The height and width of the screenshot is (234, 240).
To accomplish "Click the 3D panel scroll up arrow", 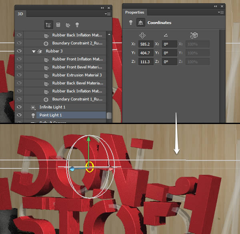I will click(109, 34).
